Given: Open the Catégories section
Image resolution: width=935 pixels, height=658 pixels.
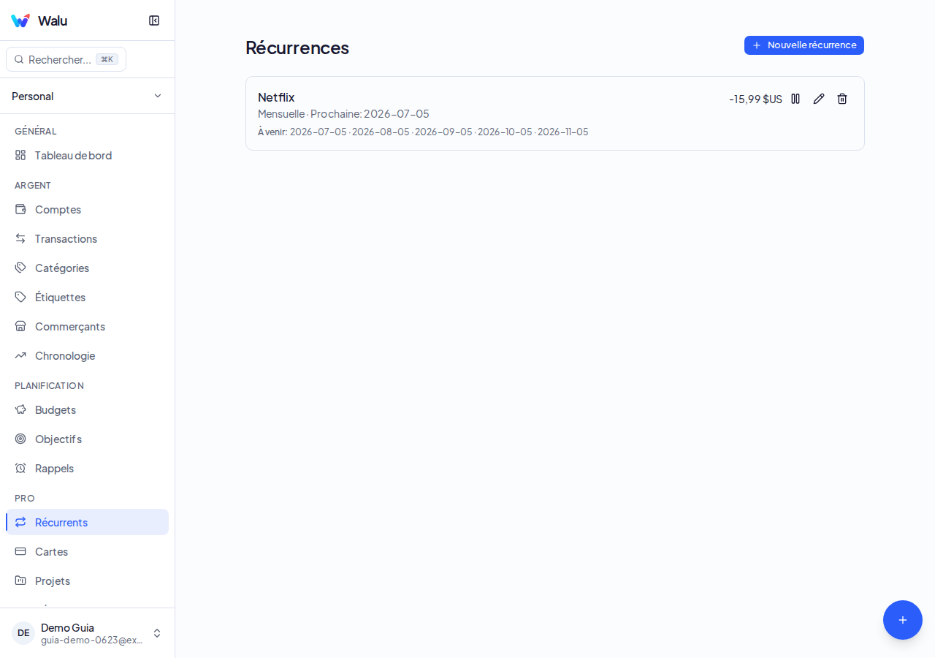Looking at the screenshot, I should pyautogui.click(x=87, y=268).
